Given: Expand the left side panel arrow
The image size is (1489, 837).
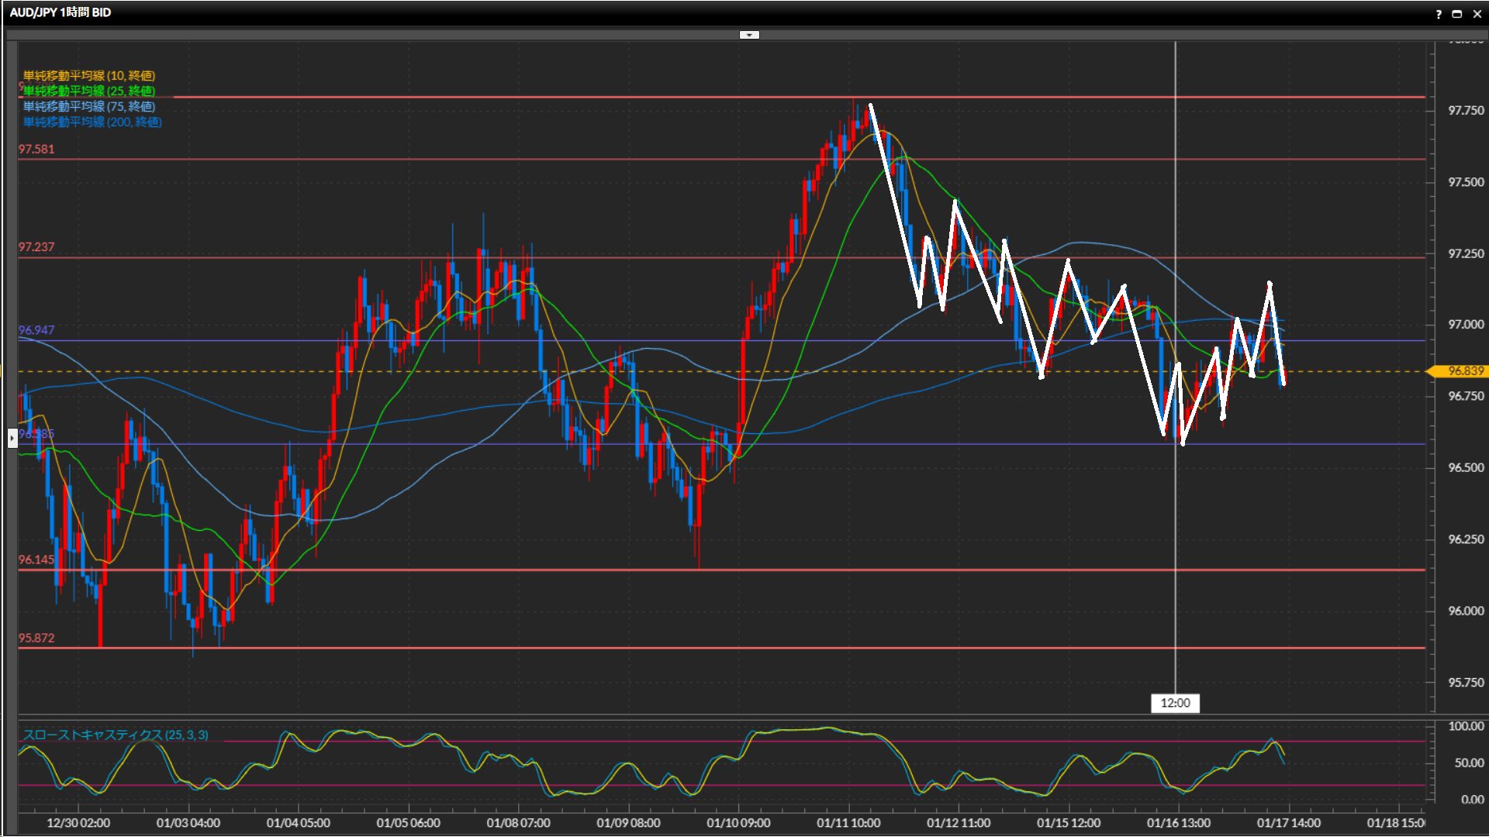Looking at the screenshot, I should point(12,439).
